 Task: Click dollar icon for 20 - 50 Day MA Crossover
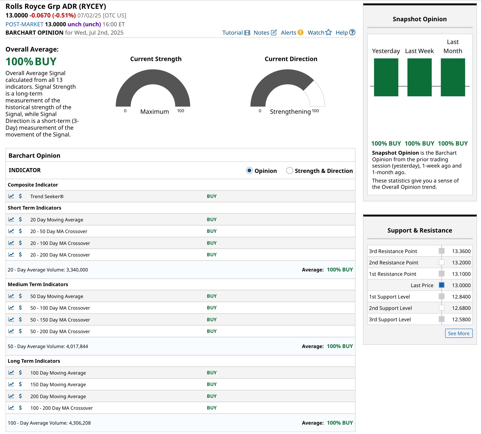20,231
